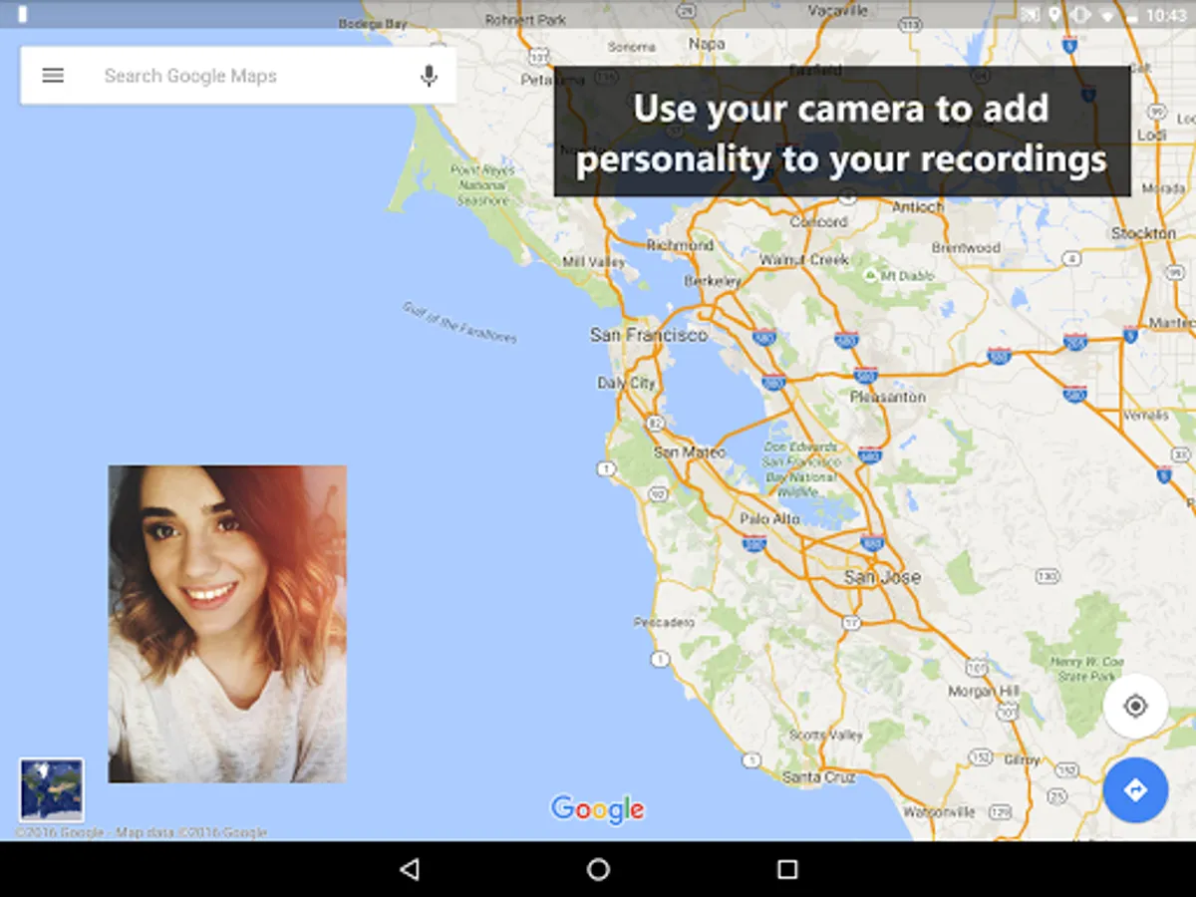
Task: Click the San Mateo map label
Action: (689, 452)
